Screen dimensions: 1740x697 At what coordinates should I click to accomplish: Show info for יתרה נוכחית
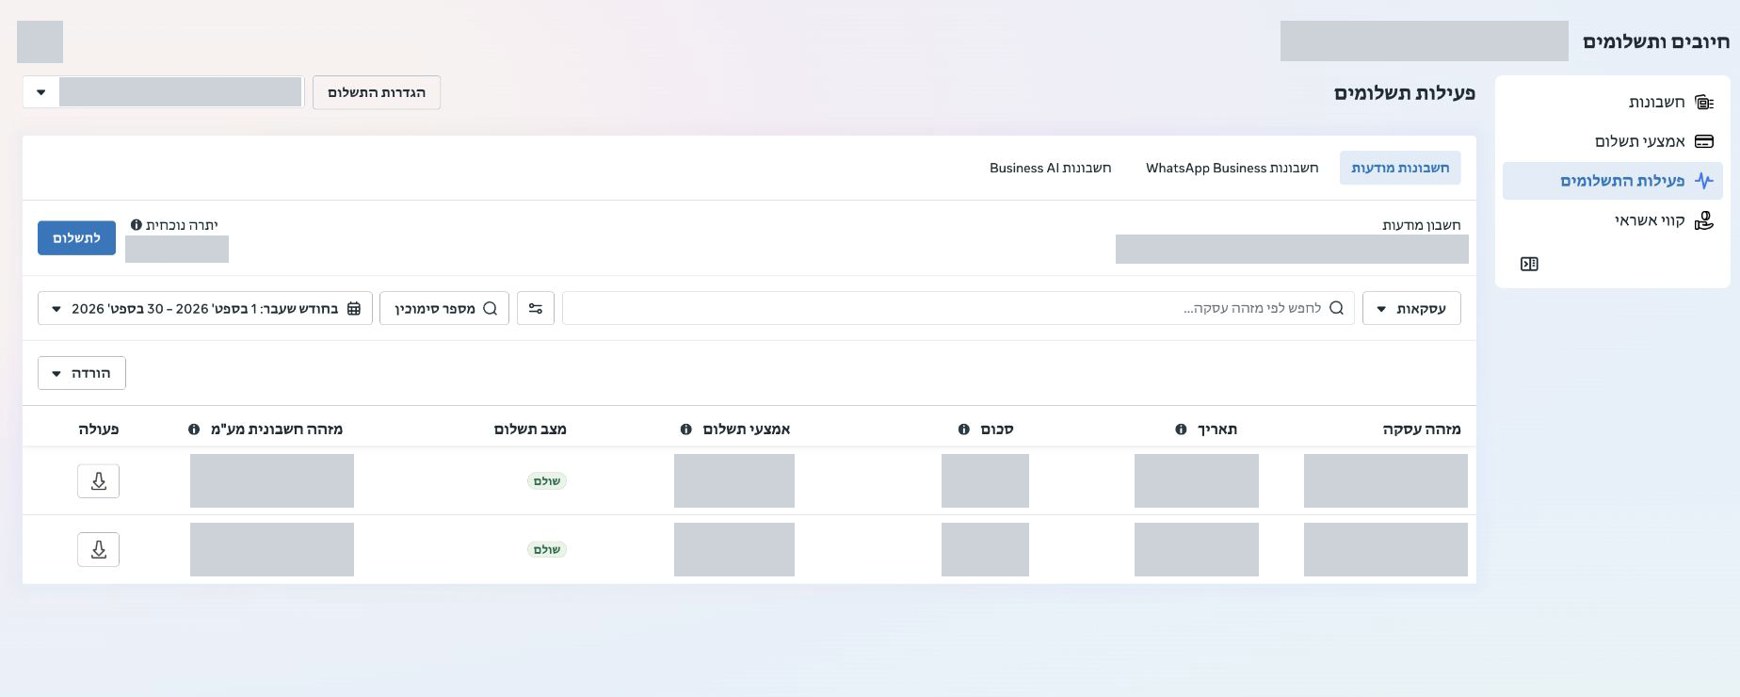[x=137, y=225]
